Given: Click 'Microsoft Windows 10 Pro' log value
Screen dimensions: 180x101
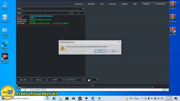Looking at the screenshot, I should (x=40, y=20).
